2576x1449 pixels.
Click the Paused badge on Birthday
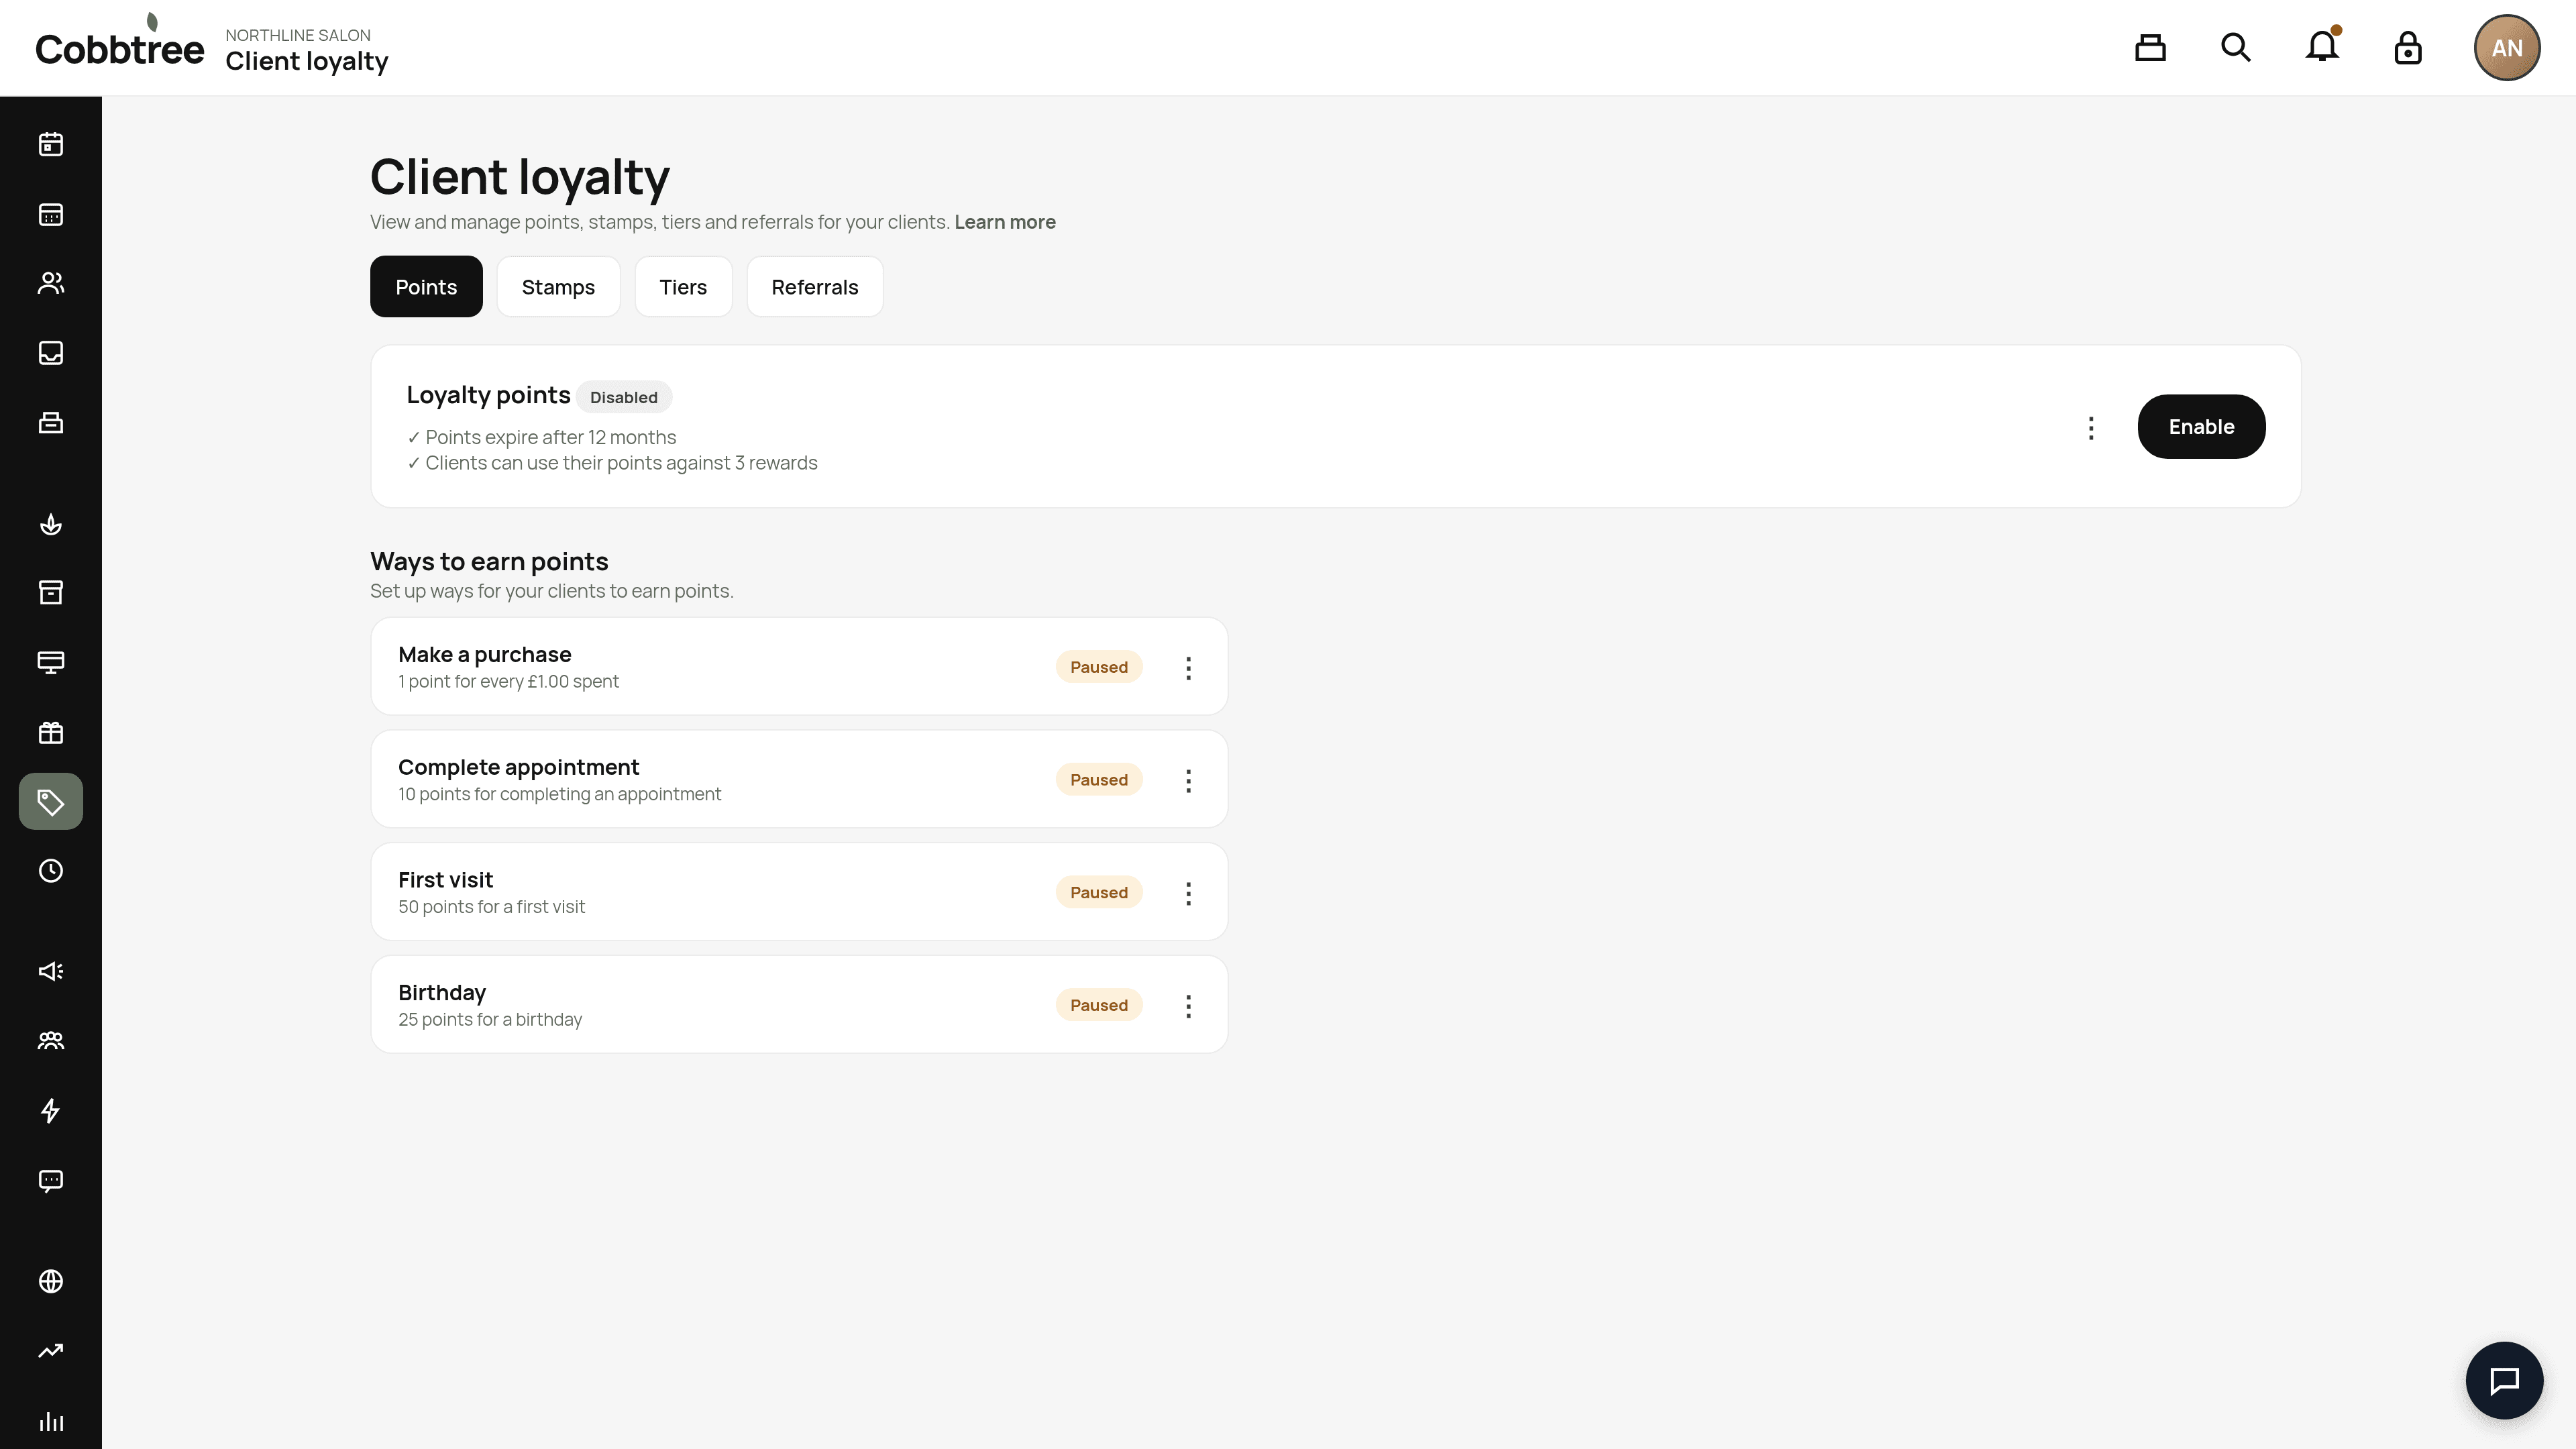(x=1099, y=1005)
